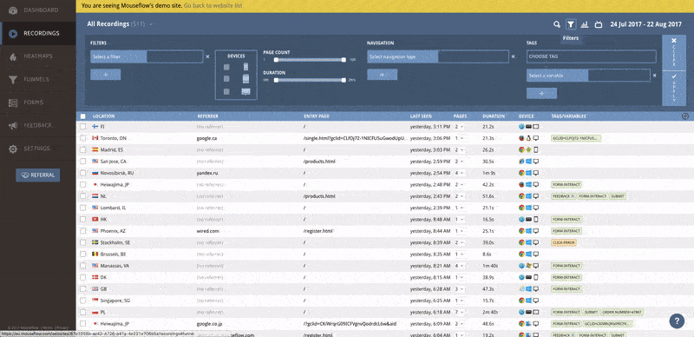
Task: Sort by the Referrer column header
Action: pyautogui.click(x=207, y=116)
